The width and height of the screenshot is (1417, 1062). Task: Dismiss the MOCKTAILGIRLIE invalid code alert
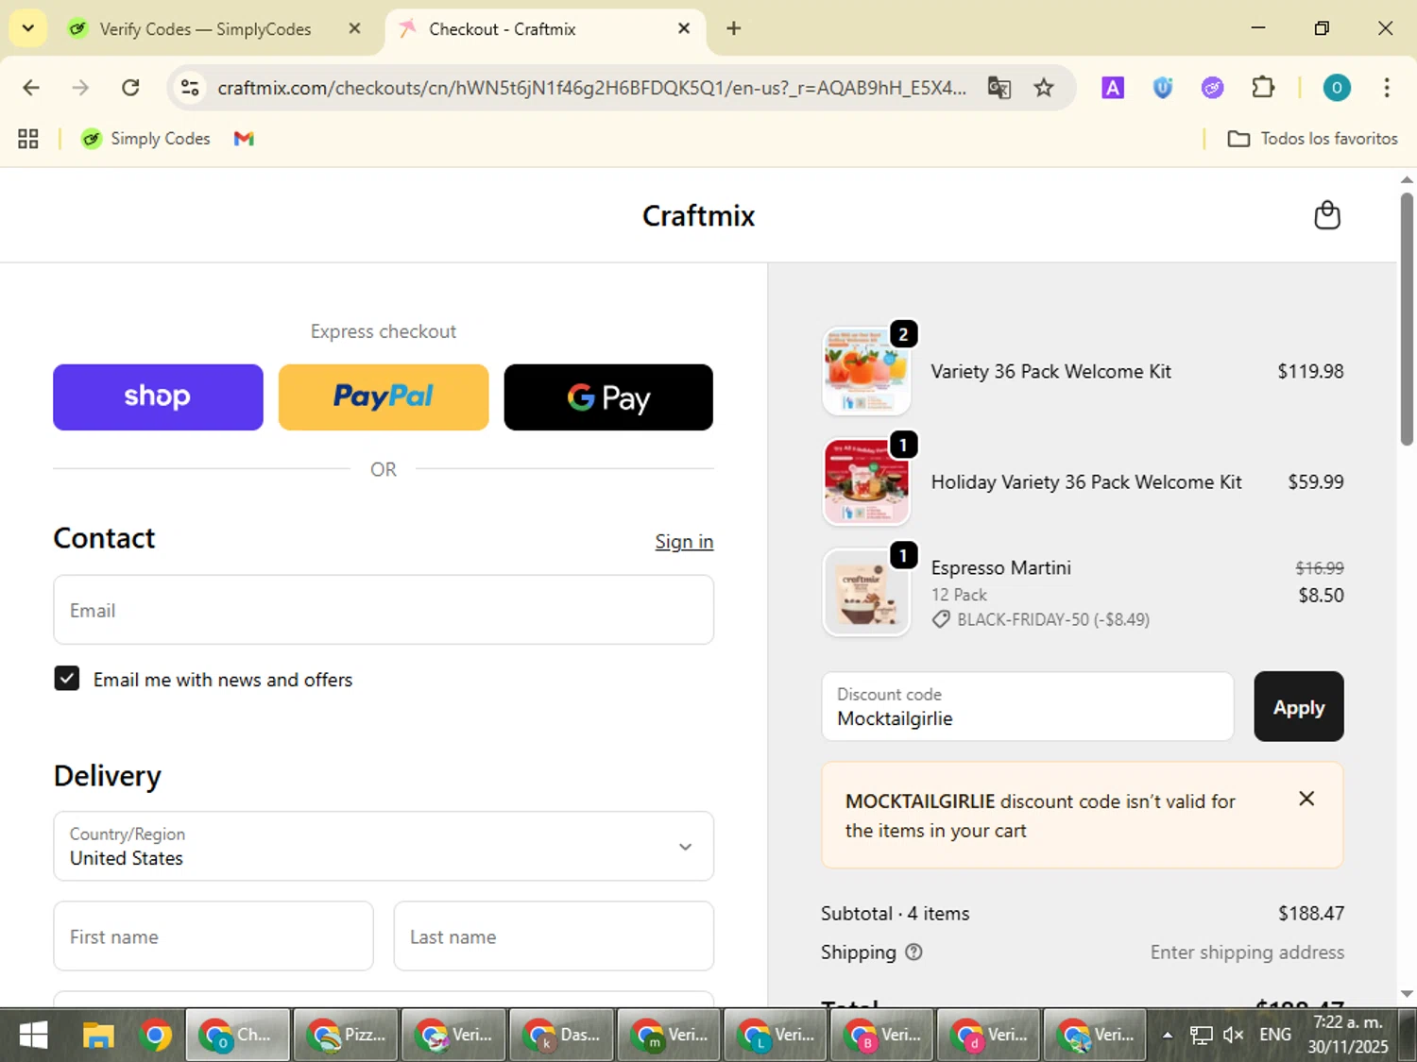(1306, 799)
